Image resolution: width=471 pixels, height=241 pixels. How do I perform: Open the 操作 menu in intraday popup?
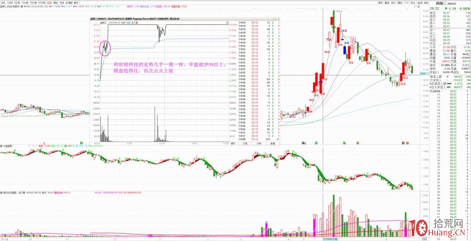(x=233, y=143)
